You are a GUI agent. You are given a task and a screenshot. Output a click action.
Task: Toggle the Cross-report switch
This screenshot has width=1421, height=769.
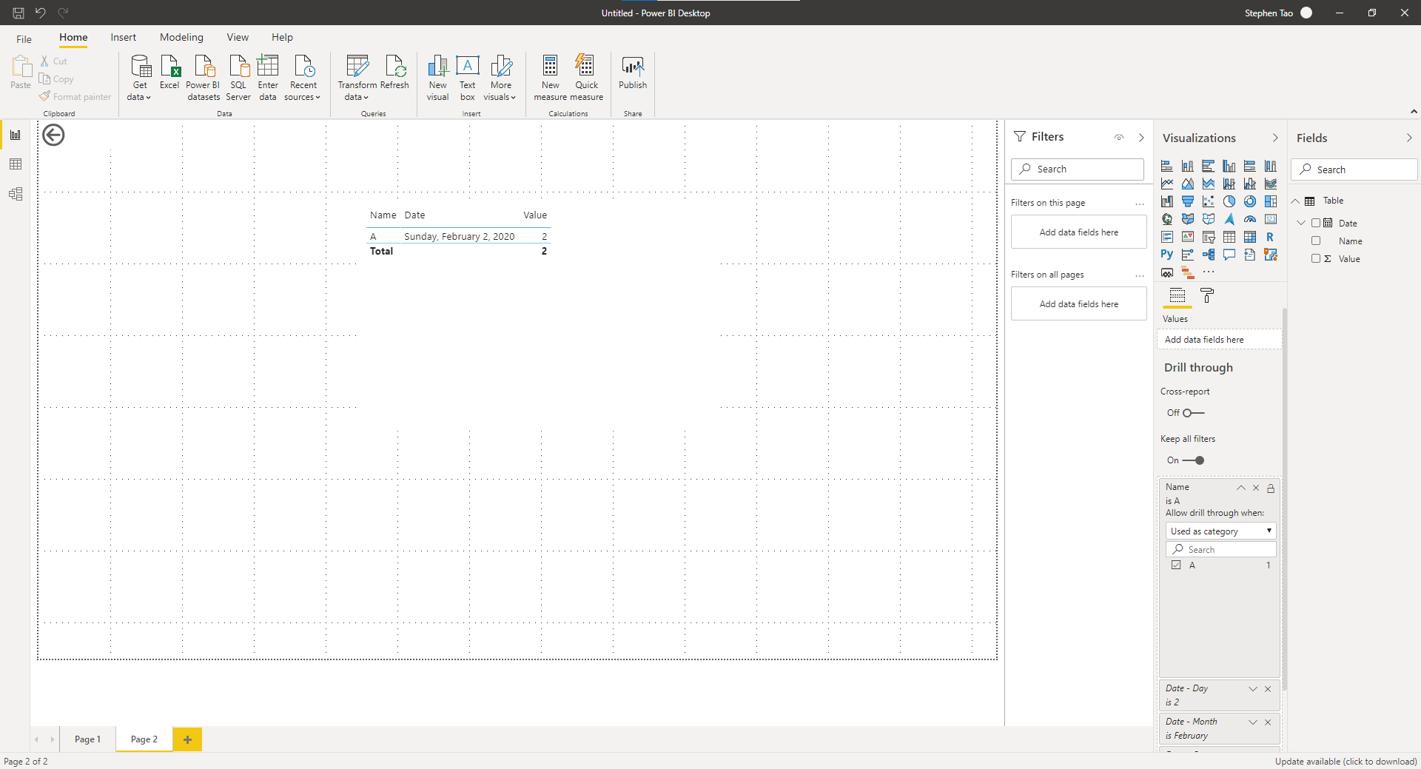(1194, 413)
